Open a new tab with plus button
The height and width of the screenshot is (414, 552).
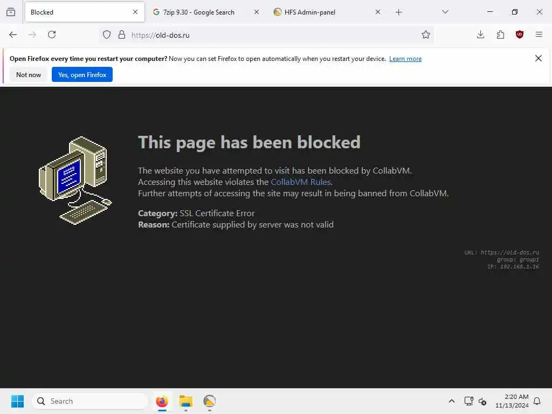coord(398,12)
